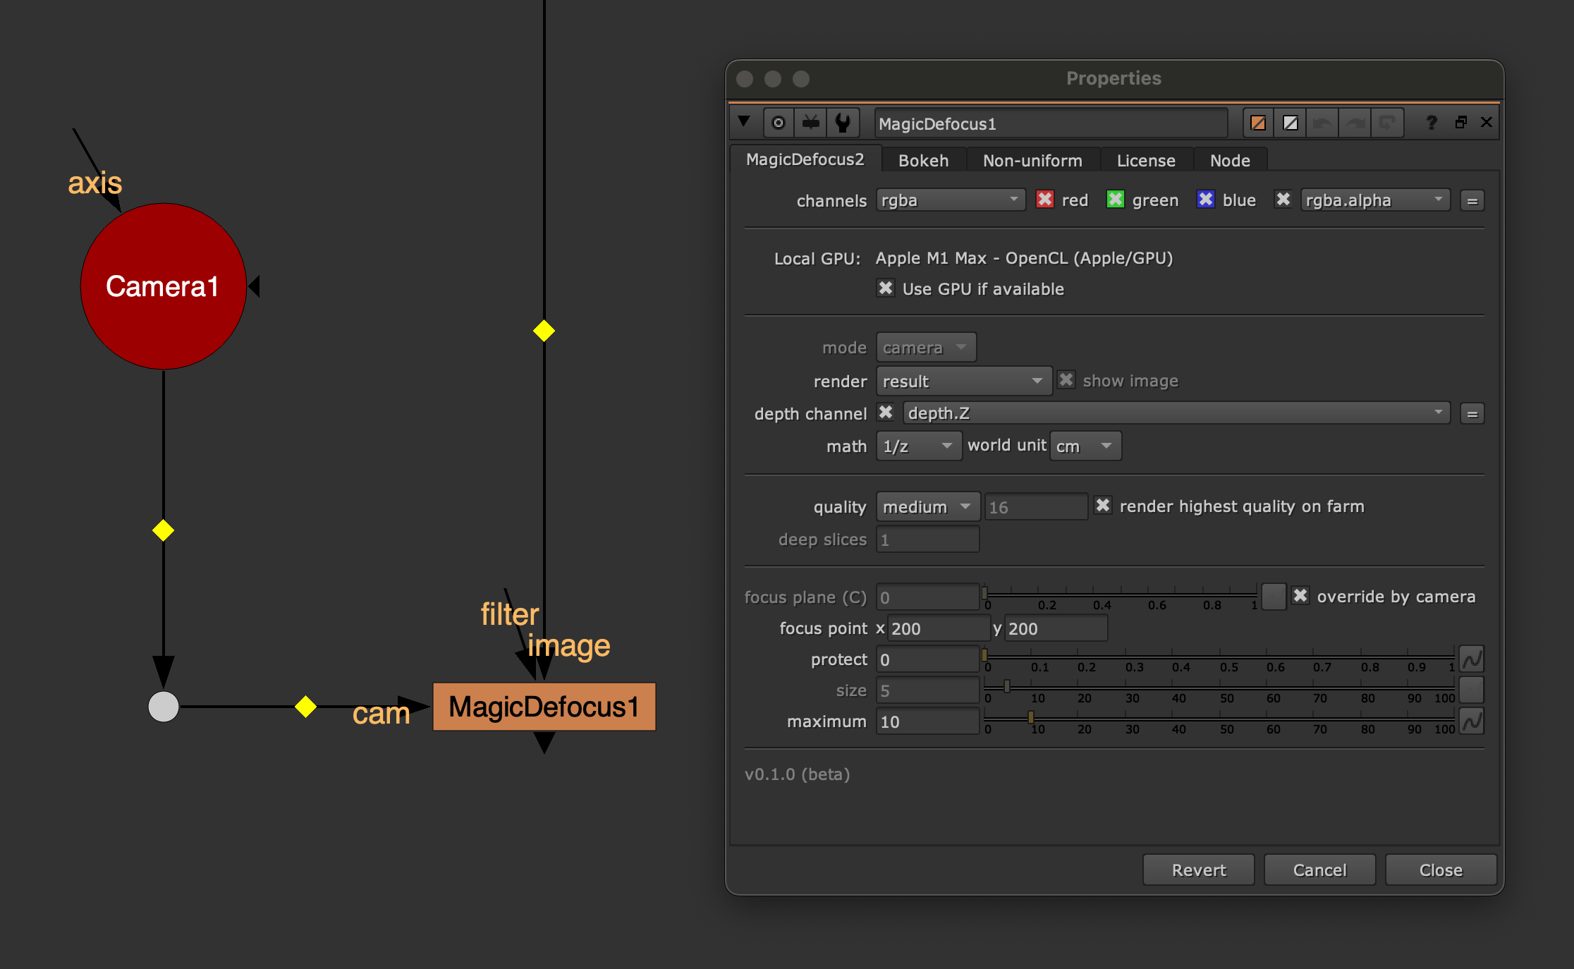Collapse the panel with the disclosure triangle
This screenshot has height=969, width=1574.
(x=744, y=122)
